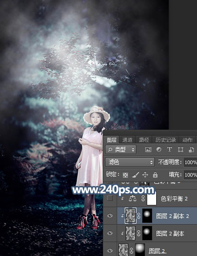The height and width of the screenshot is (256, 197).
Task: Select the white mask of 色彩平衡 2
Action: (152, 198)
